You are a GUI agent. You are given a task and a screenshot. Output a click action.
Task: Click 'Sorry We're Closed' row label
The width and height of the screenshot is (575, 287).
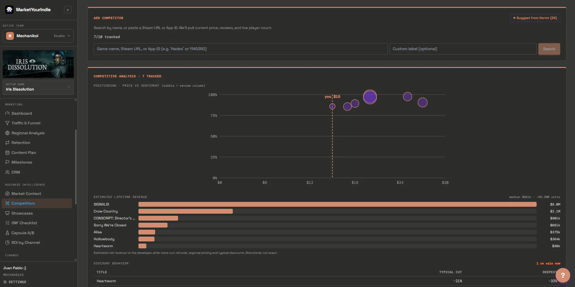click(x=110, y=225)
